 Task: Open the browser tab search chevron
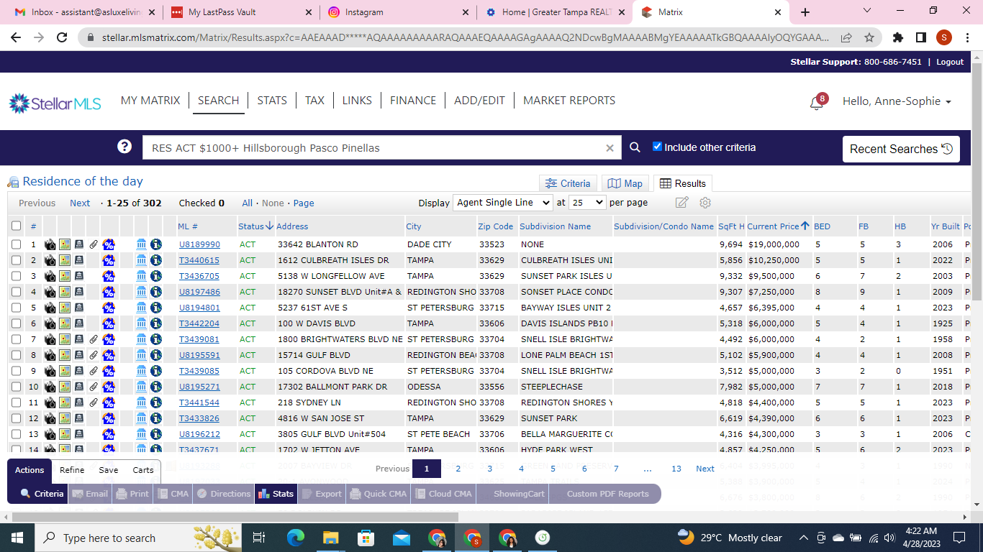(867, 11)
